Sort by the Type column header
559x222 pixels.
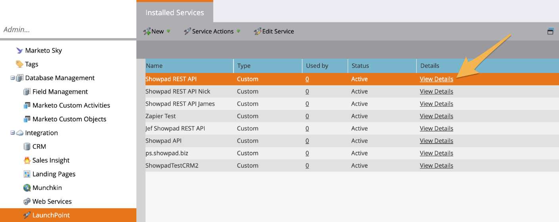tap(268, 66)
